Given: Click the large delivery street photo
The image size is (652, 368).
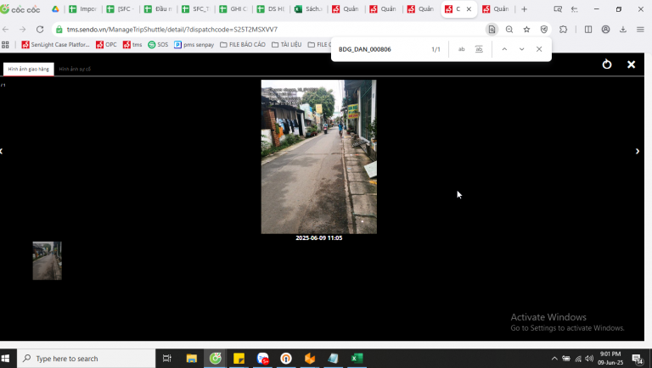Looking at the screenshot, I should [319, 157].
